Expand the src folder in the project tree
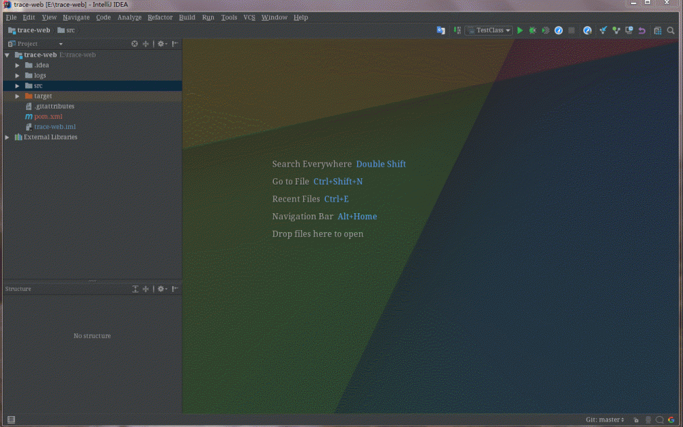 coord(17,85)
